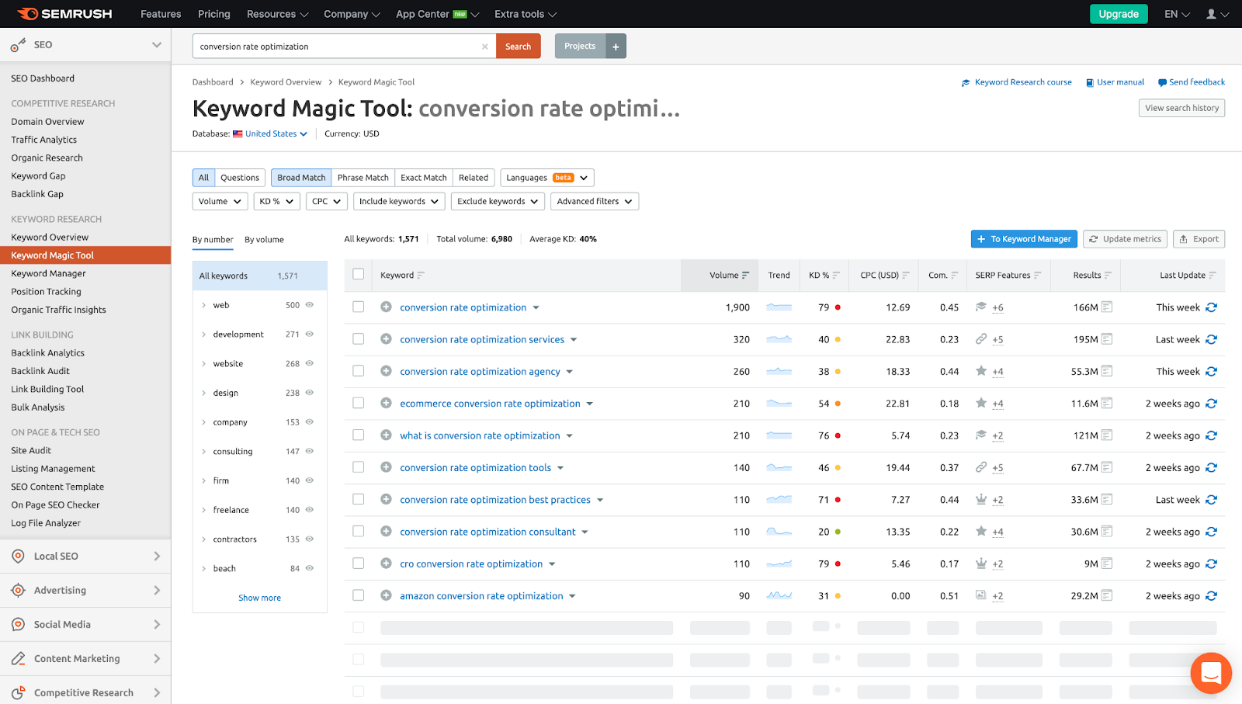Image resolution: width=1242 pixels, height=704 pixels.
Task: Add 'amazon conversion rate optimization' with plus icon
Action: pyautogui.click(x=386, y=595)
